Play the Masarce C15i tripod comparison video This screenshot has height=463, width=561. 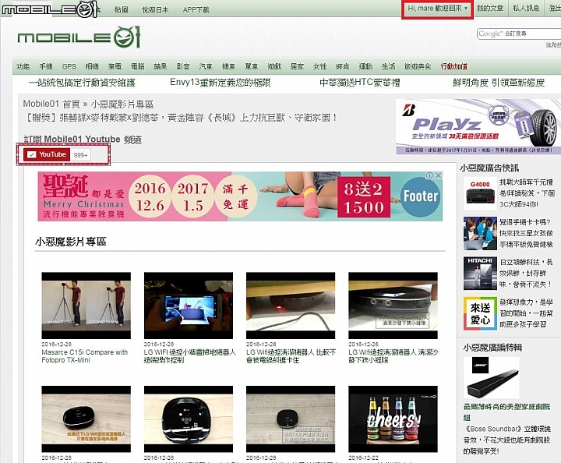click(x=86, y=306)
